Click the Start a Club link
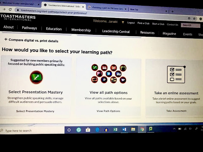The height and width of the screenshot is (152, 203). [158, 24]
